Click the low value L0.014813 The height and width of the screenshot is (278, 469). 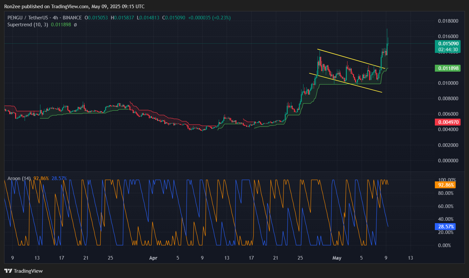[x=148, y=18]
